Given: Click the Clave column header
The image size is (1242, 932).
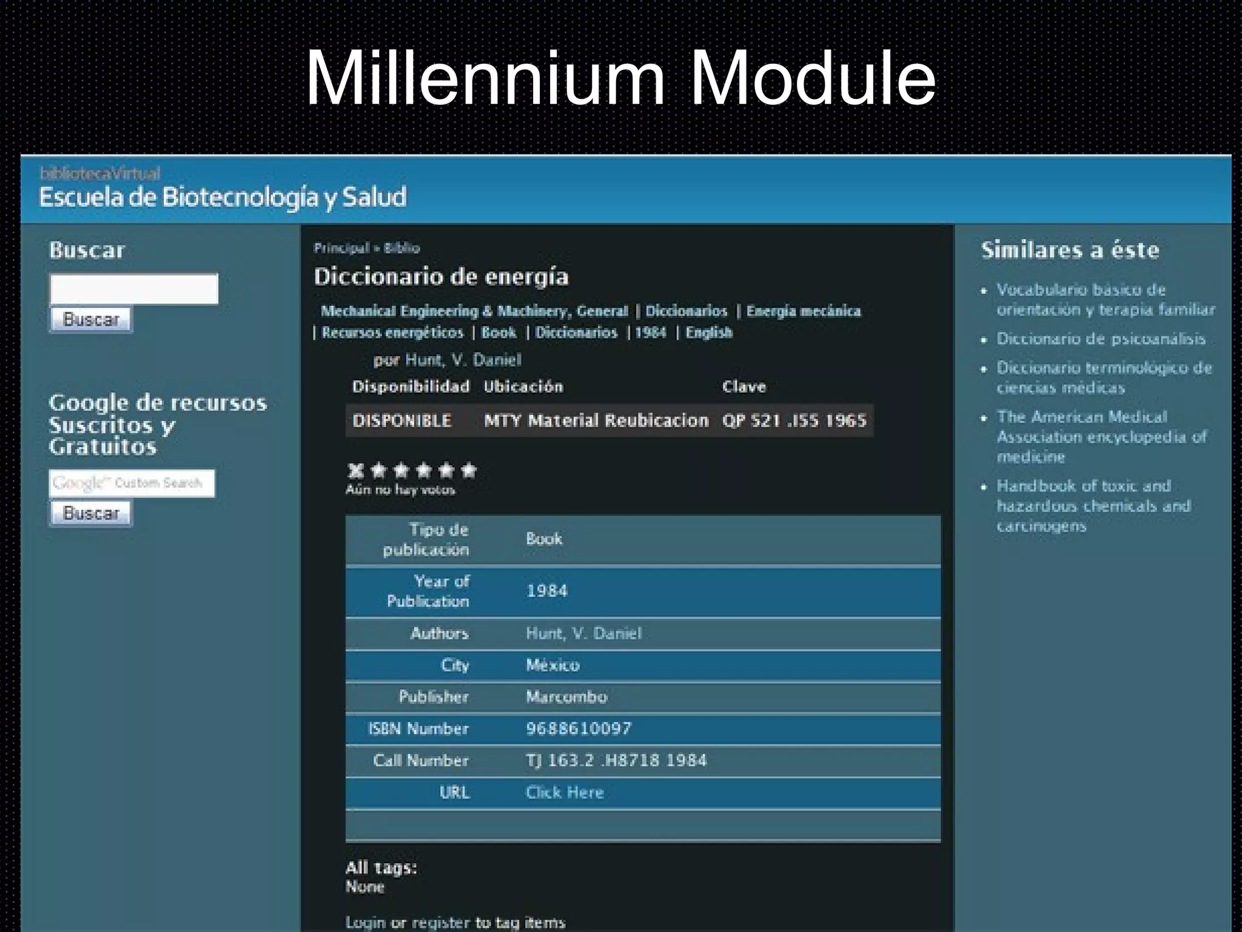Looking at the screenshot, I should click(744, 387).
